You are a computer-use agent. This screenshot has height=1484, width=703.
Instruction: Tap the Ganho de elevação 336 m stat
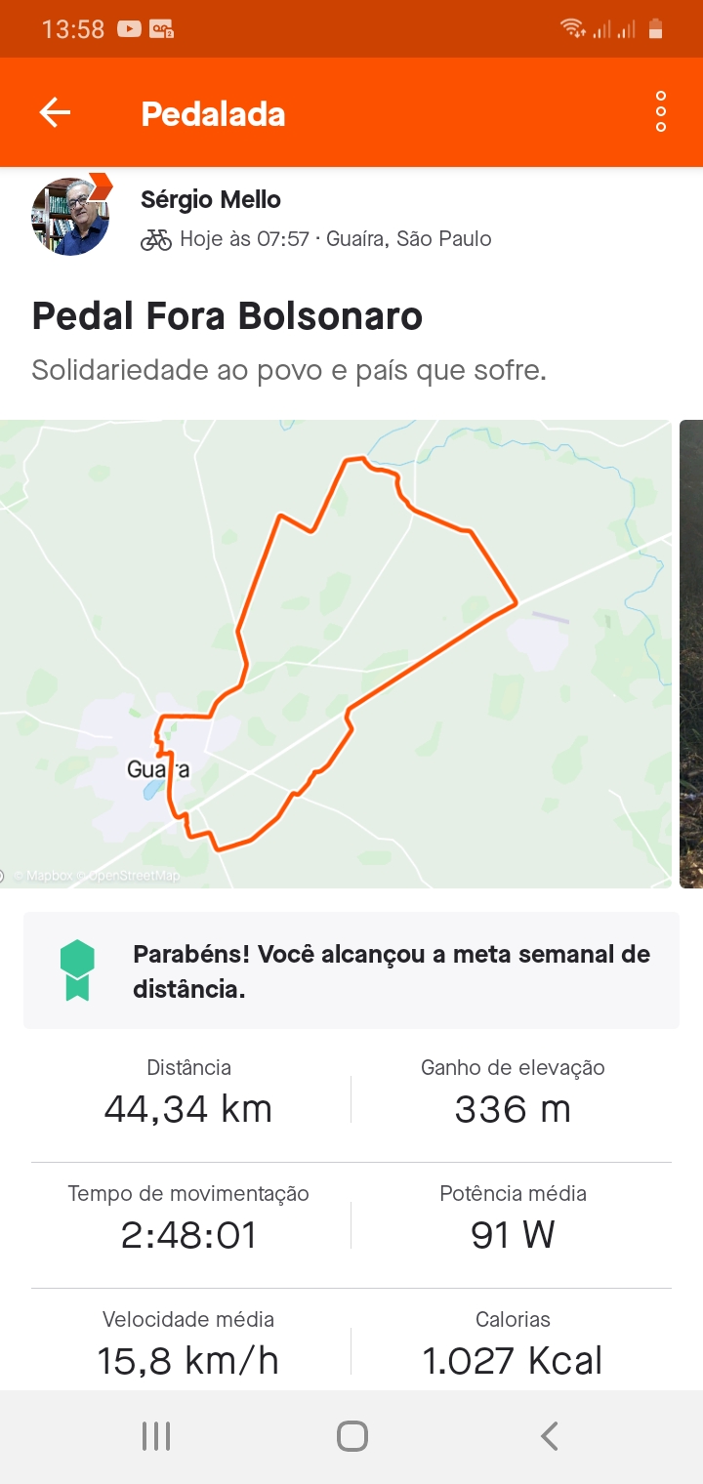(x=513, y=1092)
